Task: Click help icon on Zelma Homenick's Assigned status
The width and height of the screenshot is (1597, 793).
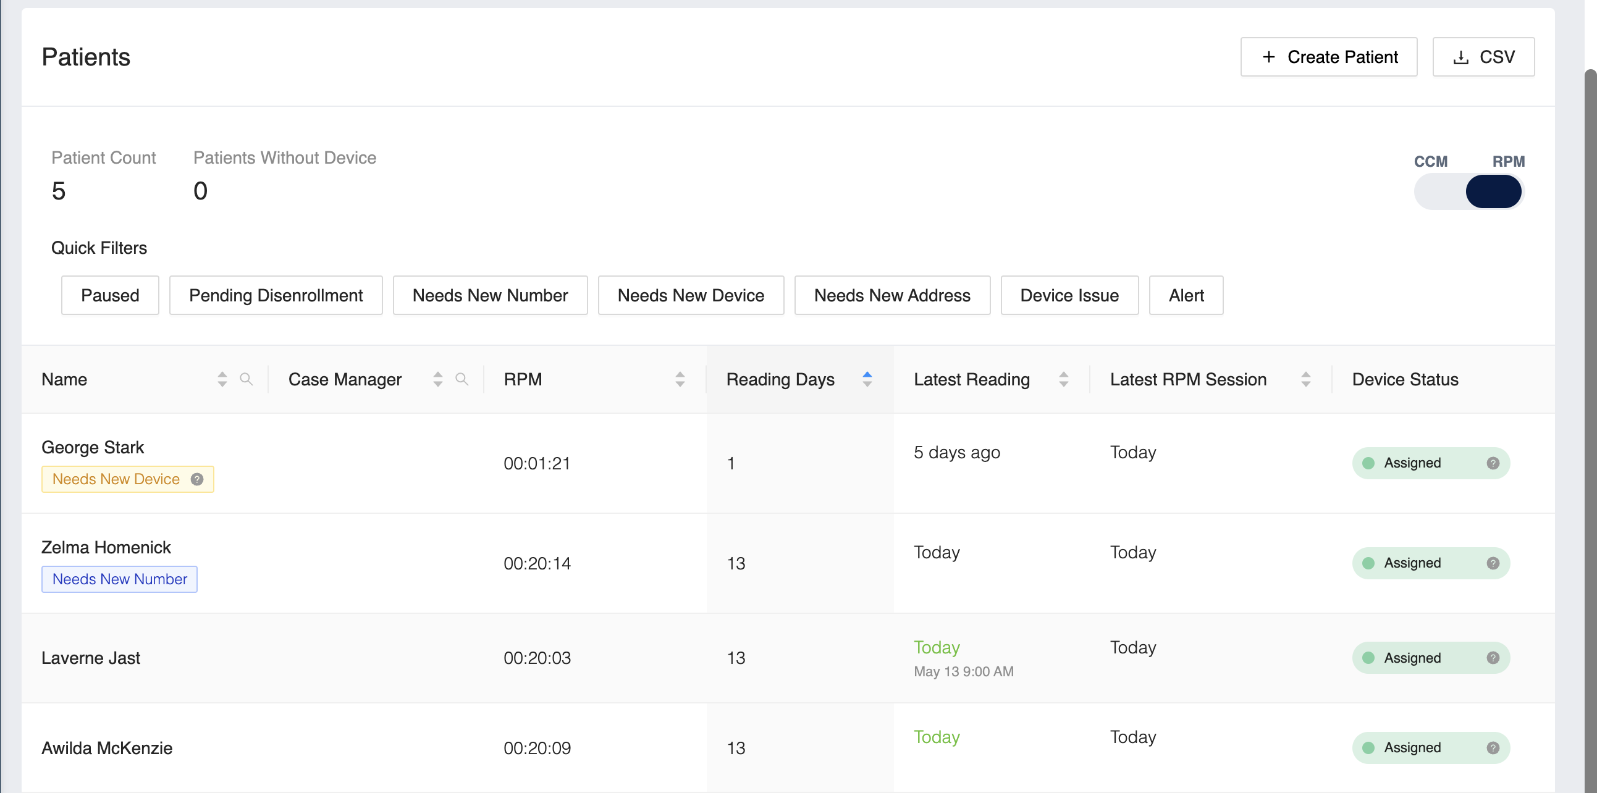Action: point(1493,563)
